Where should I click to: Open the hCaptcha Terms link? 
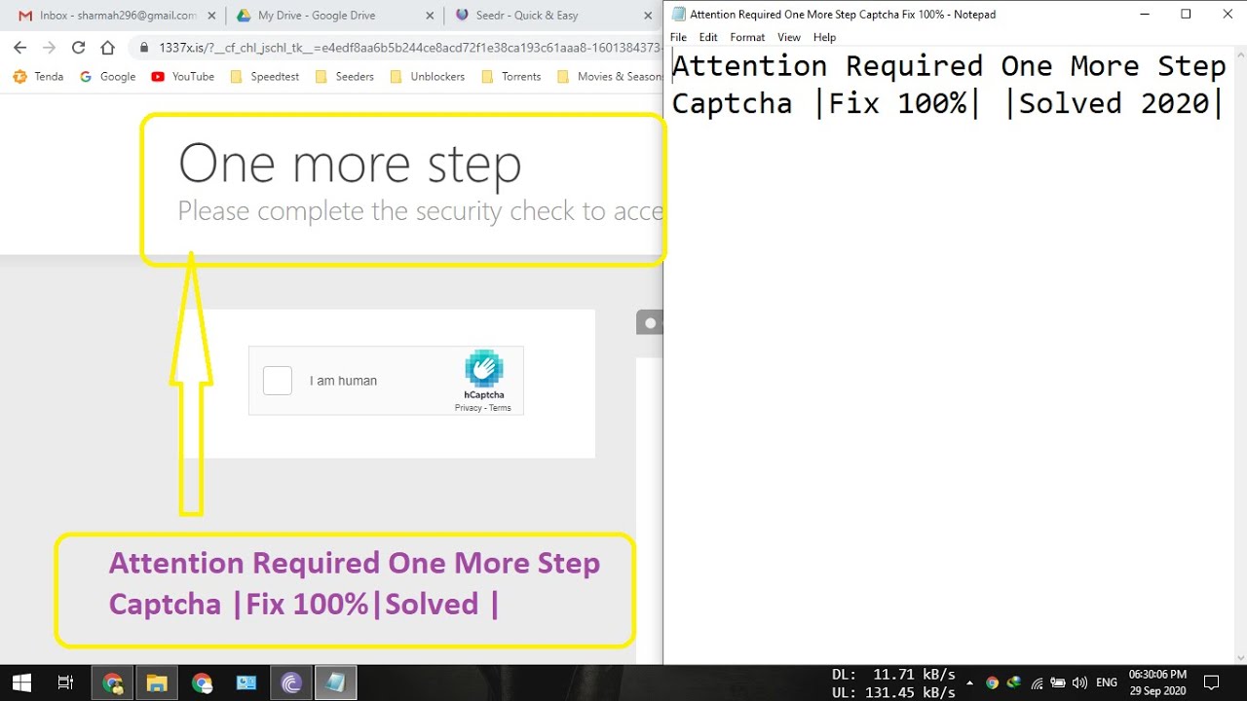tap(500, 408)
